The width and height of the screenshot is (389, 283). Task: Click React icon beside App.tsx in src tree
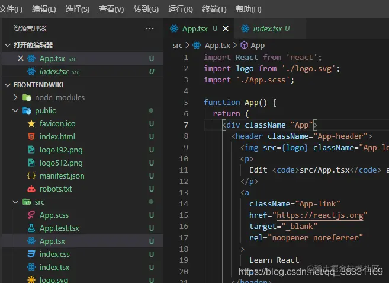[31, 241]
